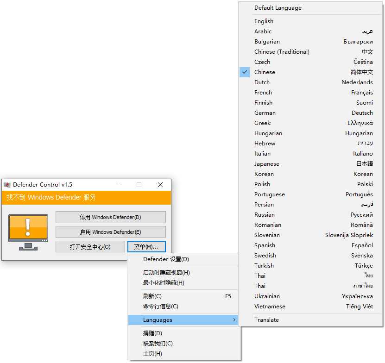
Task: Select Romanian Română language
Action: tap(310, 225)
